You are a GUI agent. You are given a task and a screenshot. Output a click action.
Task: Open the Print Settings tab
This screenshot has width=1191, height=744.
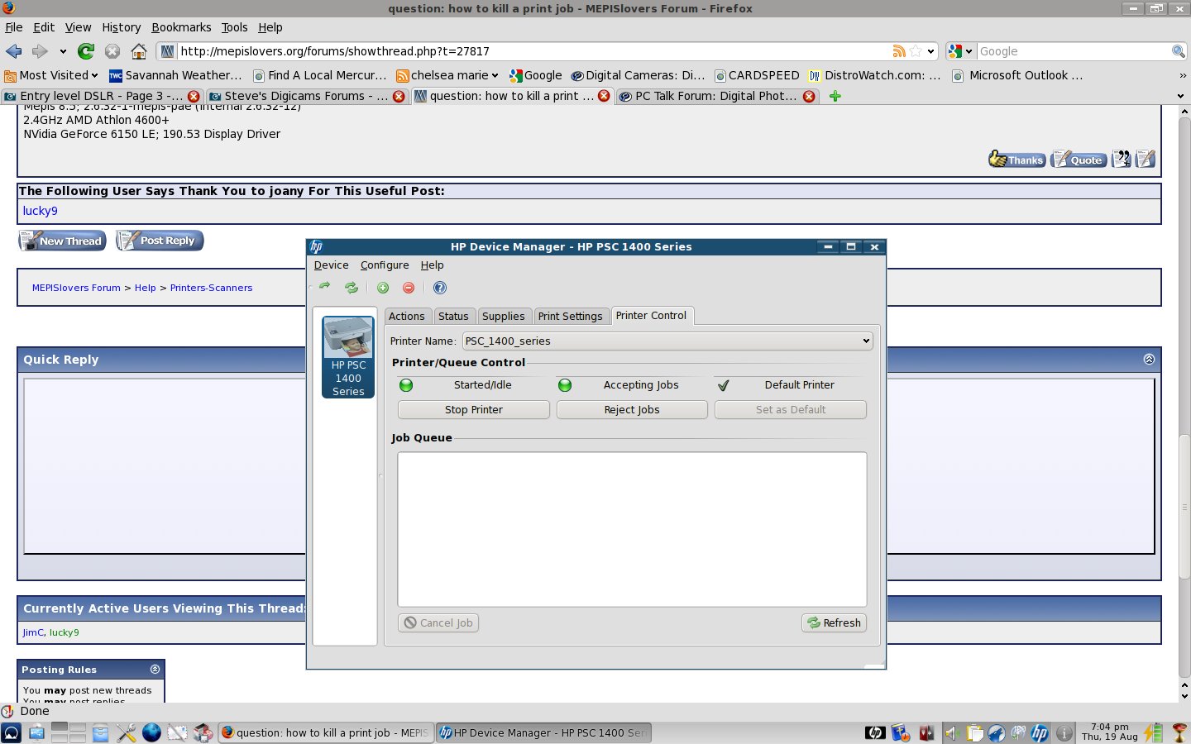571,316
